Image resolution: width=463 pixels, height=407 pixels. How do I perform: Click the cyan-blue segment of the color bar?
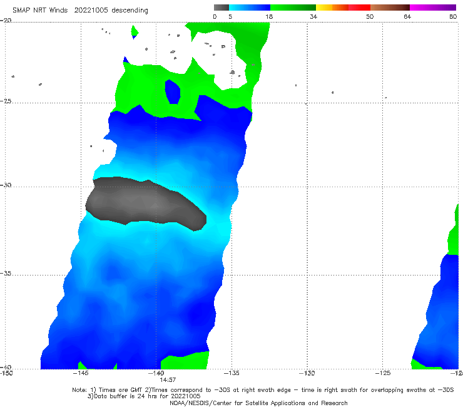[250, 8]
